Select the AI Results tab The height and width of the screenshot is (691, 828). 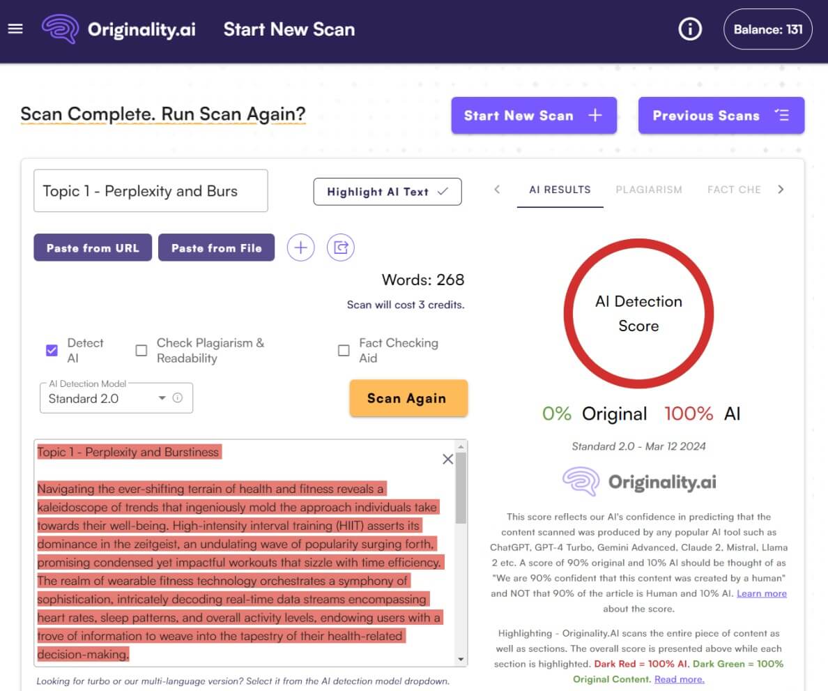coord(560,190)
